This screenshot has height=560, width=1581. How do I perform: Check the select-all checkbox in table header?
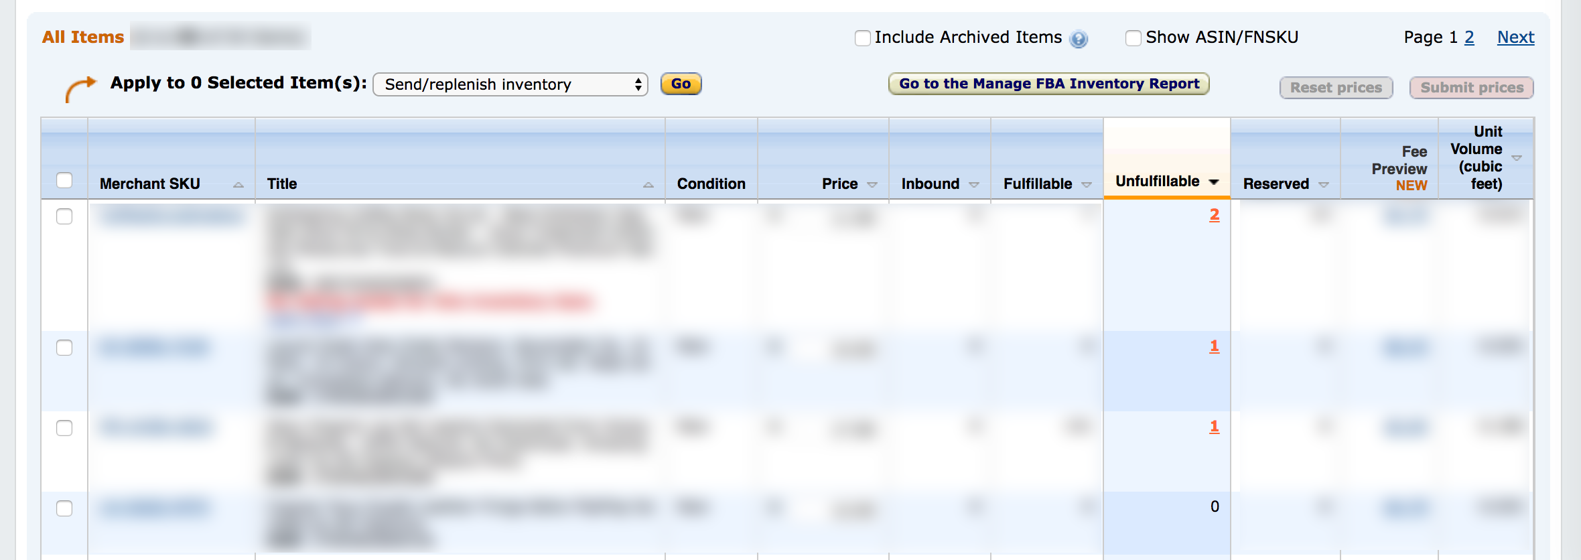click(x=64, y=180)
